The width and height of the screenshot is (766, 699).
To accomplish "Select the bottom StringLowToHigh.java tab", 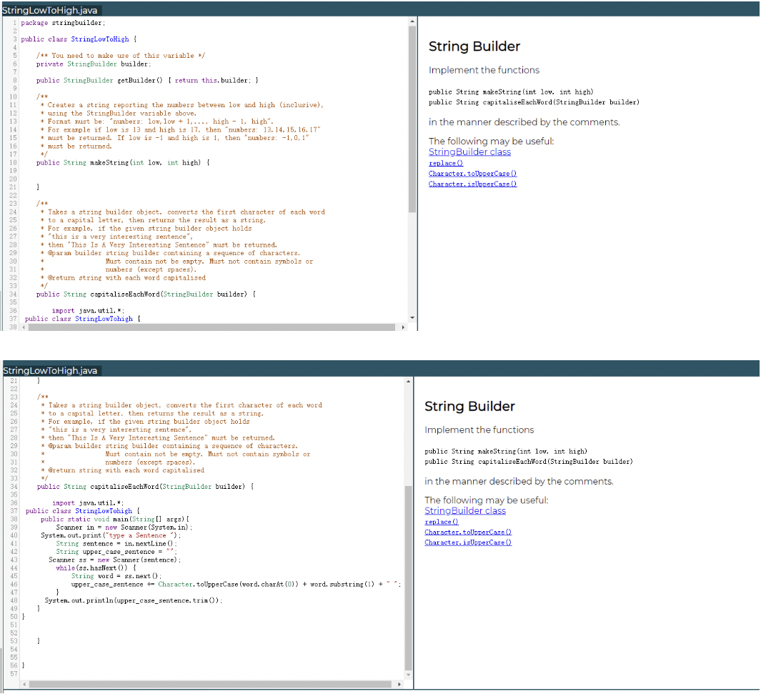I will click(x=50, y=371).
